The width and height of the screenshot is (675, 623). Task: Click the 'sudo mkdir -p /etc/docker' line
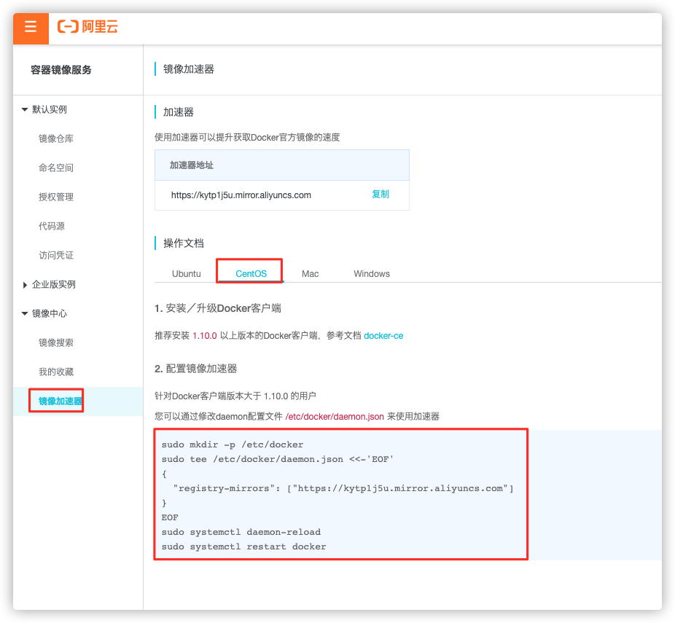point(233,445)
